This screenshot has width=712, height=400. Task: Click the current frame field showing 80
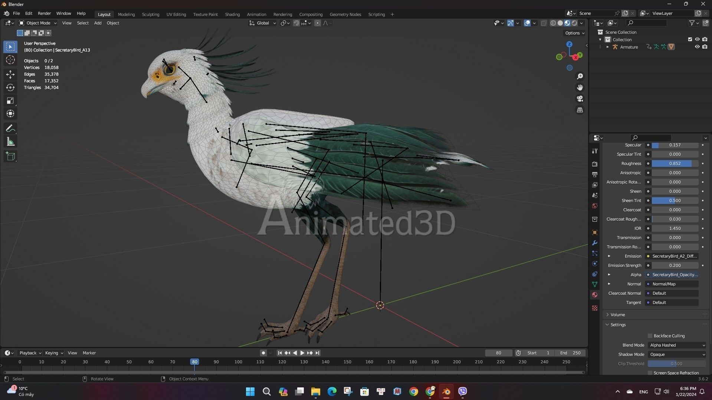tap(499, 353)
